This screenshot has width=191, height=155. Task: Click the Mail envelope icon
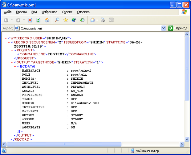coord(92,20)
